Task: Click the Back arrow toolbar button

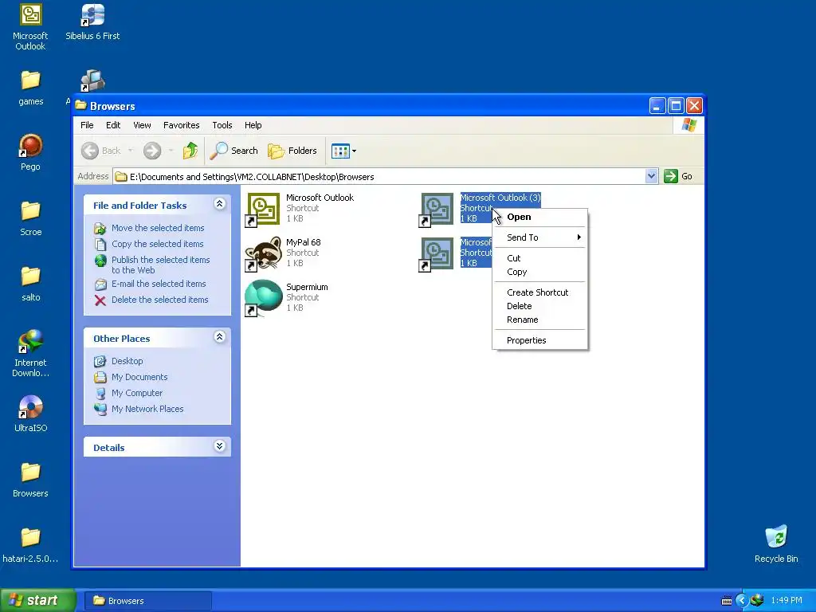Action: (89, 151)
